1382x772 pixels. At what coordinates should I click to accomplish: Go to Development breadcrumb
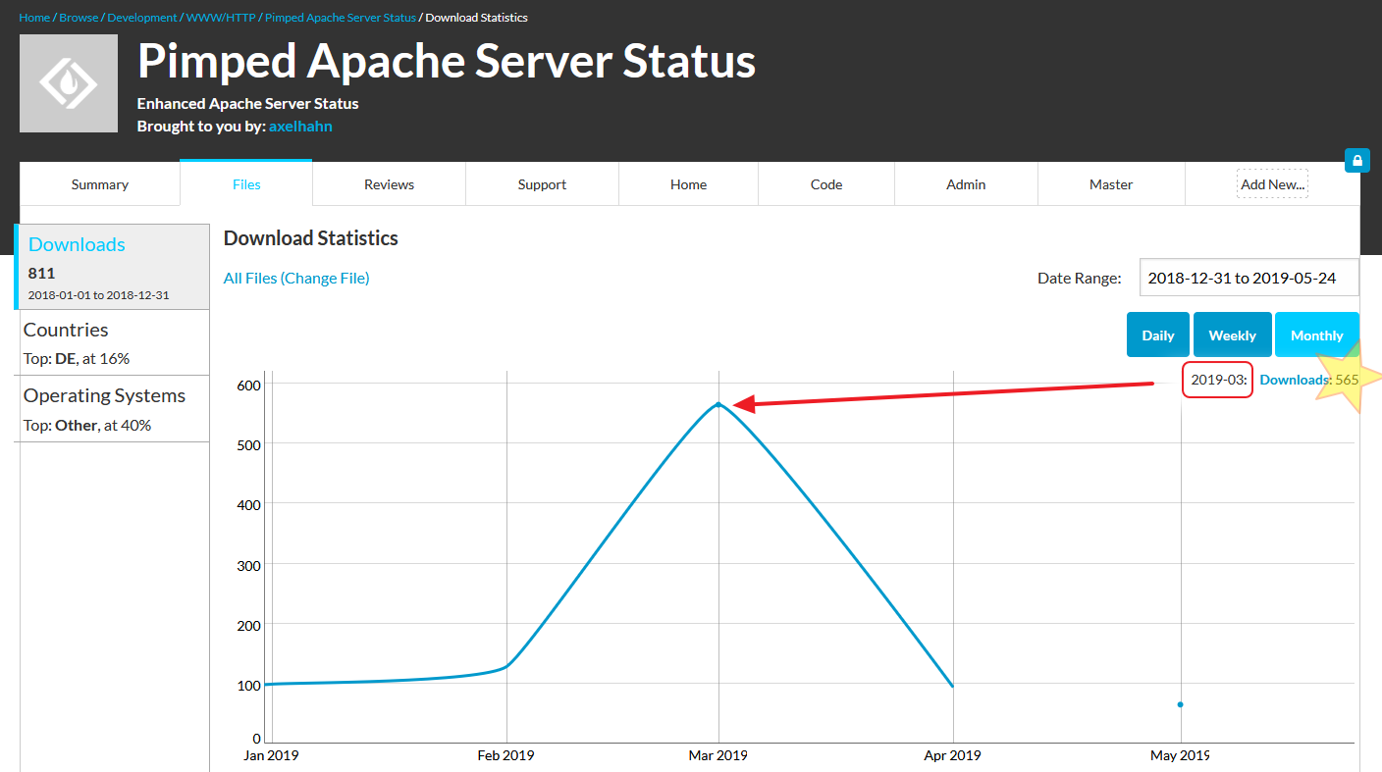click(x=142, y=18)
